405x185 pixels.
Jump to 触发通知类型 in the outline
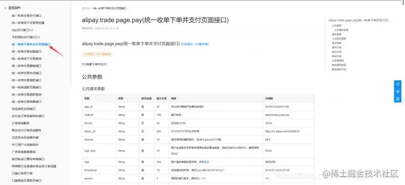click(339, 65)
